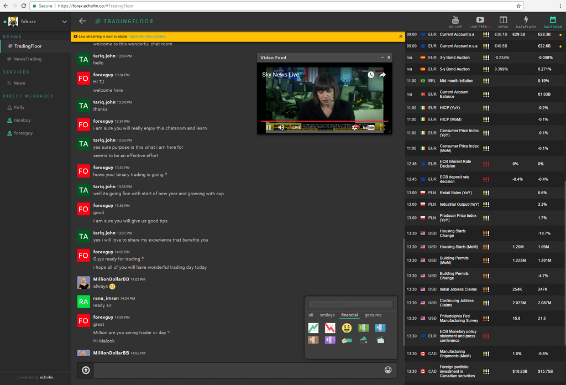Select the Initial Jobless Claims event

point(484,289)
